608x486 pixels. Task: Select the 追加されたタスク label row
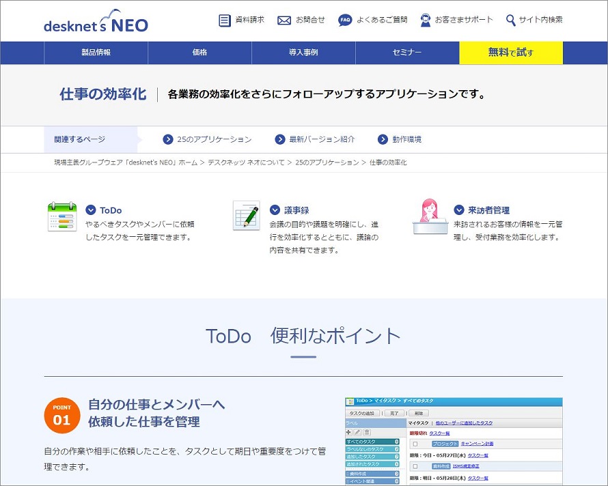point(372,464)
